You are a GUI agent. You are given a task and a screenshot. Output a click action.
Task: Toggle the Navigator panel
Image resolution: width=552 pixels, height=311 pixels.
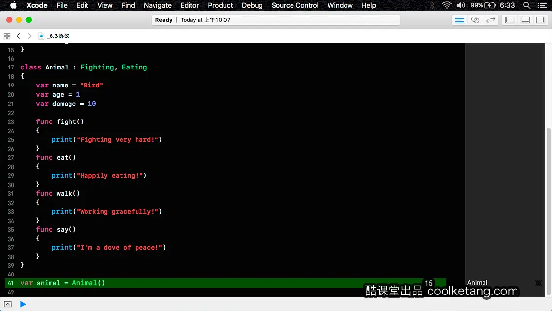(510, 20)
